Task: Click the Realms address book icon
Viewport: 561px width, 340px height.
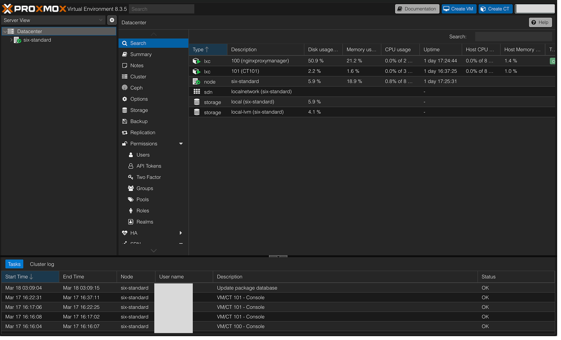Action: coord(131,222)
